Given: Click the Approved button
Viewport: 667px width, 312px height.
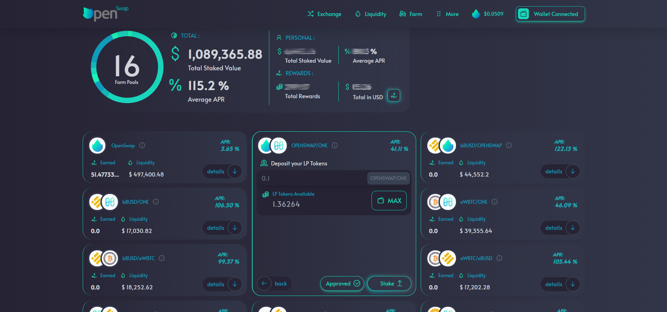Looking at the screenshot, I should [x=342, y=283].
